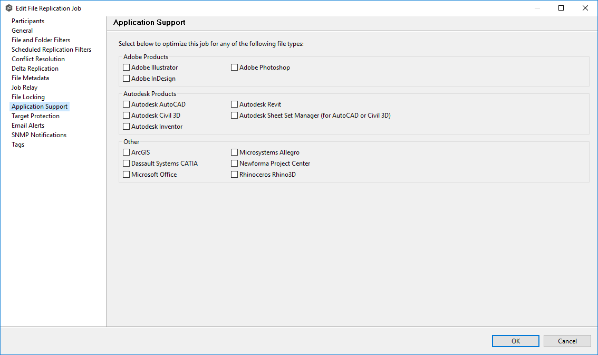Enable the Adobe Illustrator checkbox

point(127,68)
